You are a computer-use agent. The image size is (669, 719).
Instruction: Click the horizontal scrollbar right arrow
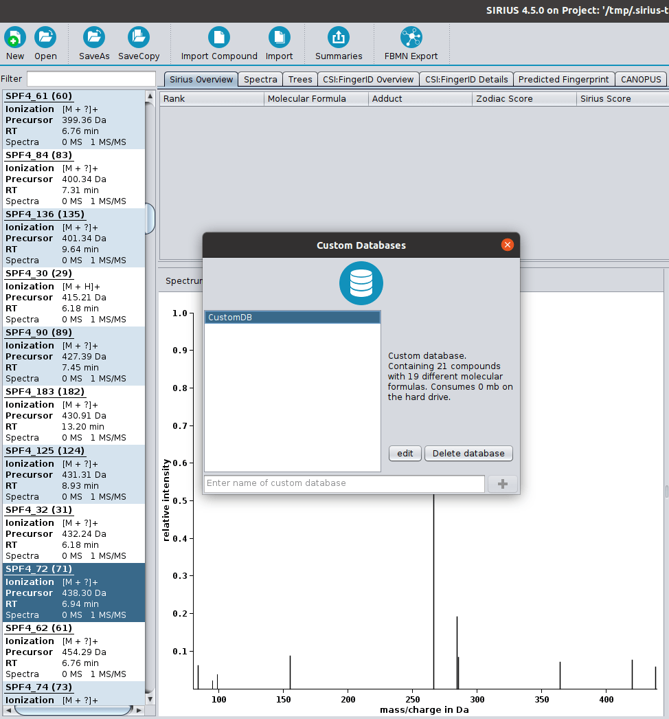(139, 710)
